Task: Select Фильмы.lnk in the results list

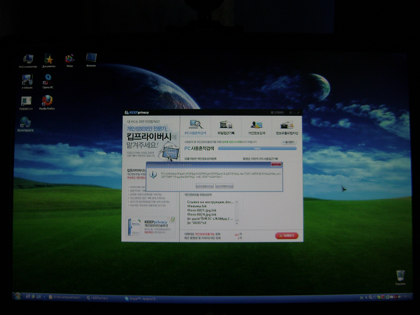Action: tap(197, 206)
